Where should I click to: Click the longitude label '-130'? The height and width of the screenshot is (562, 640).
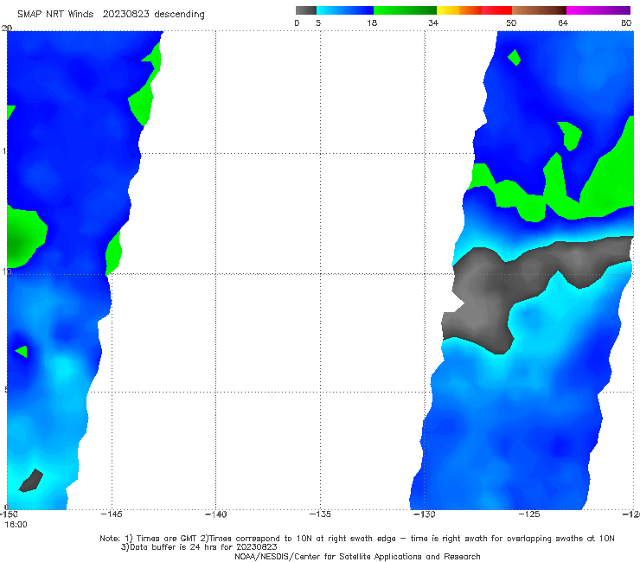click(x=425, y=514)
